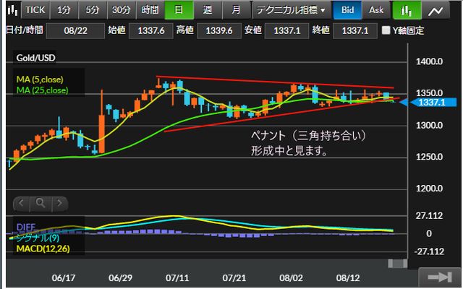The width and height of the screenshot is (463, 289).
Task: Click the シグナル(9) legend label
Action: [x=38, y=238]
